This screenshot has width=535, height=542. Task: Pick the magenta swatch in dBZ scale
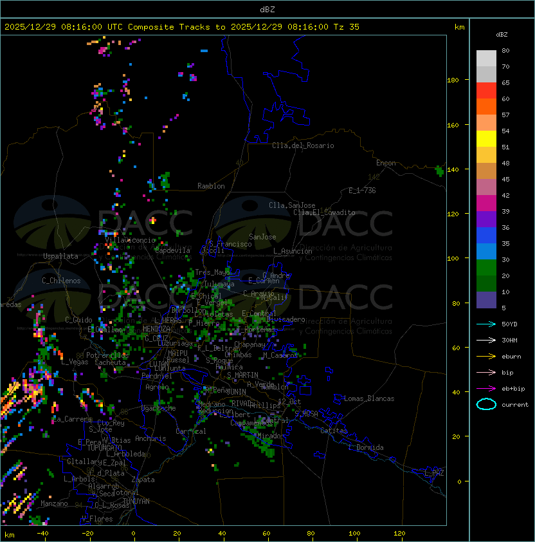(486, 203)
